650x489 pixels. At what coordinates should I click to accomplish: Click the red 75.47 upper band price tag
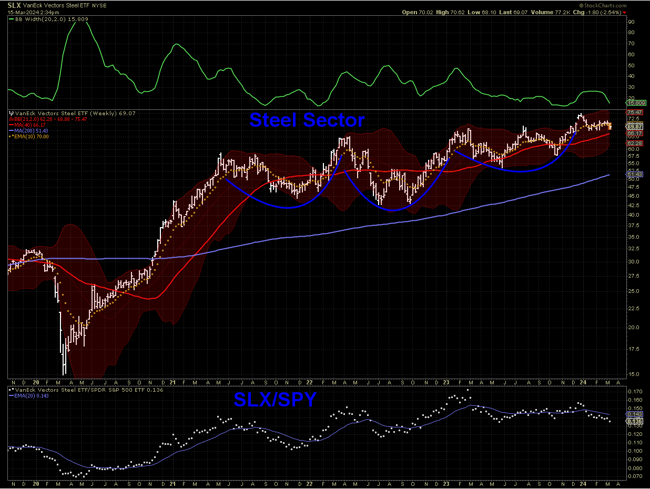tap(634, 113)
